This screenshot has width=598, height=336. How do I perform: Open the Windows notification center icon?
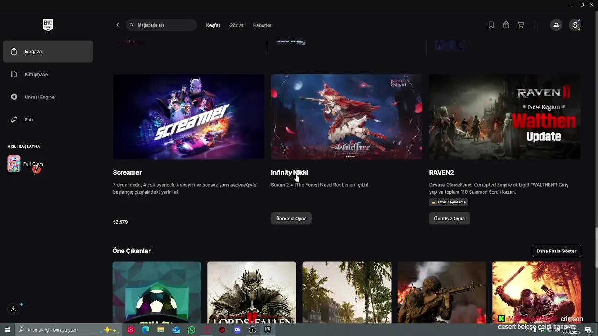[x=588, y=330]
